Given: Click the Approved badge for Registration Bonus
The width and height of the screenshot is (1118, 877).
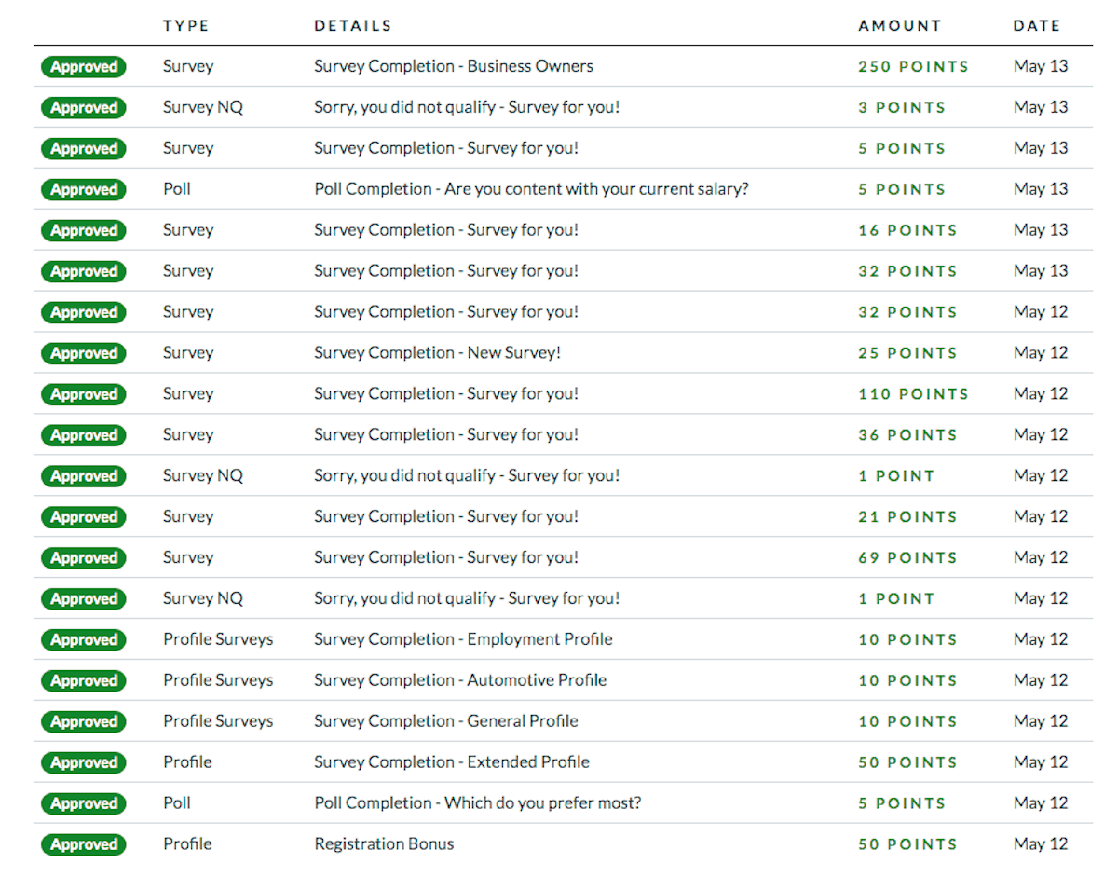Looking at the screenshot, I should point(83,844).
